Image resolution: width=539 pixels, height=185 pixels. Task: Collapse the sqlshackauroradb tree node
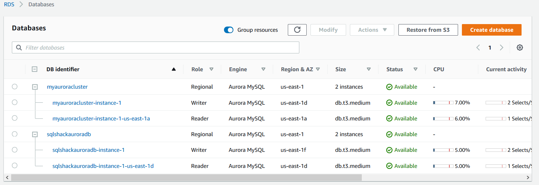(35, 134)
